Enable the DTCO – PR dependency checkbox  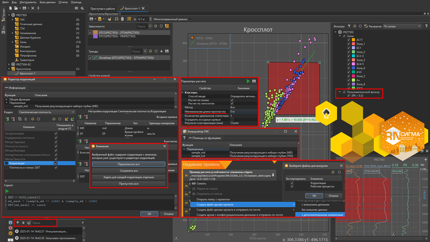tap(90, 36)
